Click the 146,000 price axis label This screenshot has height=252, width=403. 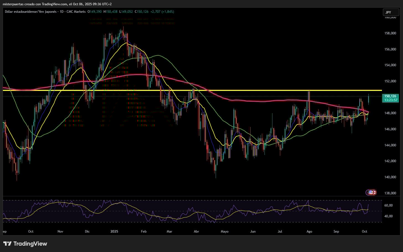(390, 129)
